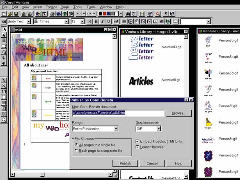Click the Publish button
This screenshot has height=180, width=240.
(x=125, y=163)
